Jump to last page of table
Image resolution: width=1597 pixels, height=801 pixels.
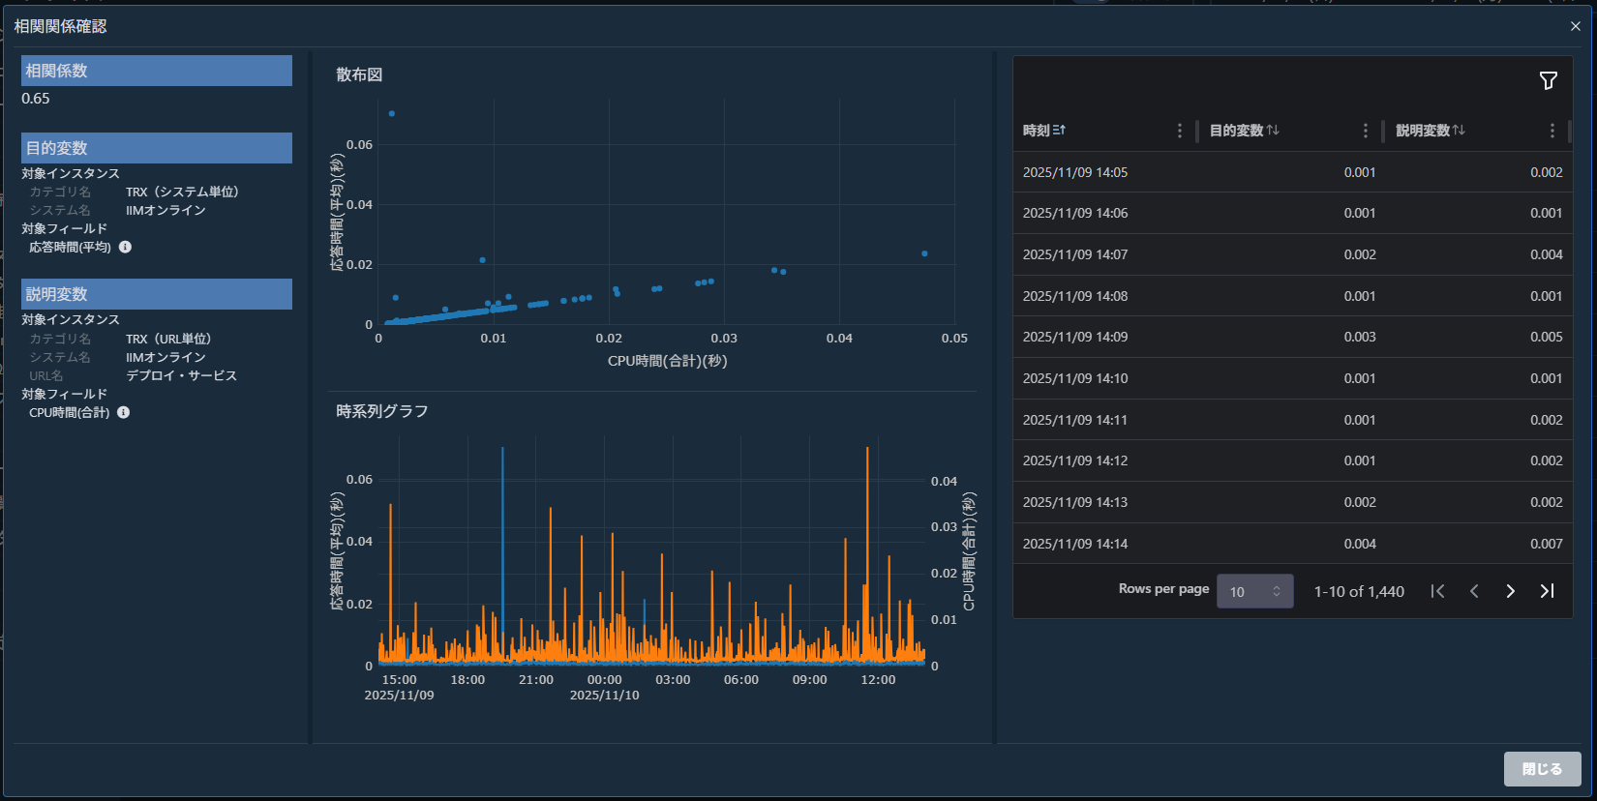coord(1547,591)
